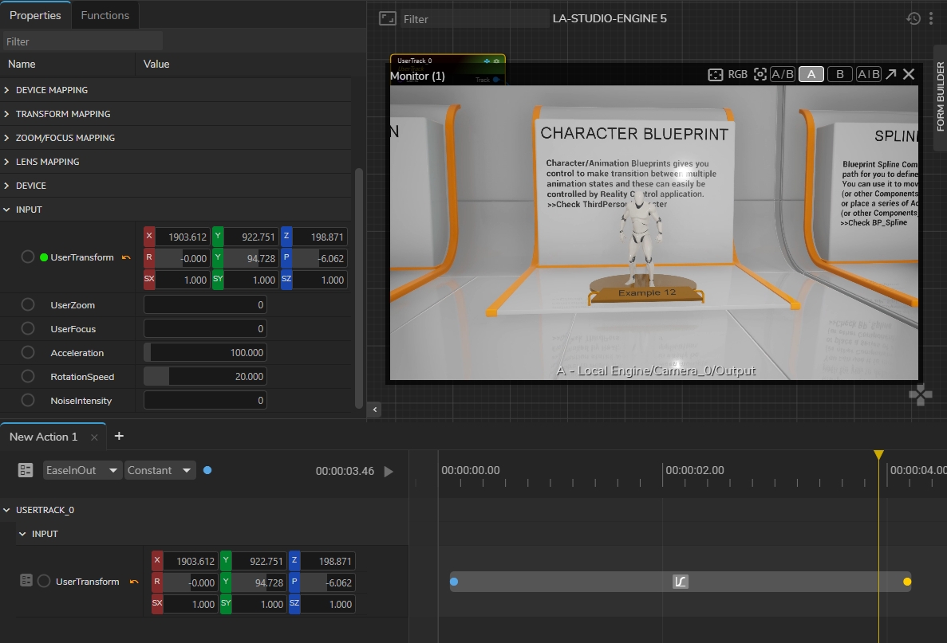947x643 pixels.
Task: Collapse the USERTRACK_0 timeline group
Action: click(x=7, y=510)
